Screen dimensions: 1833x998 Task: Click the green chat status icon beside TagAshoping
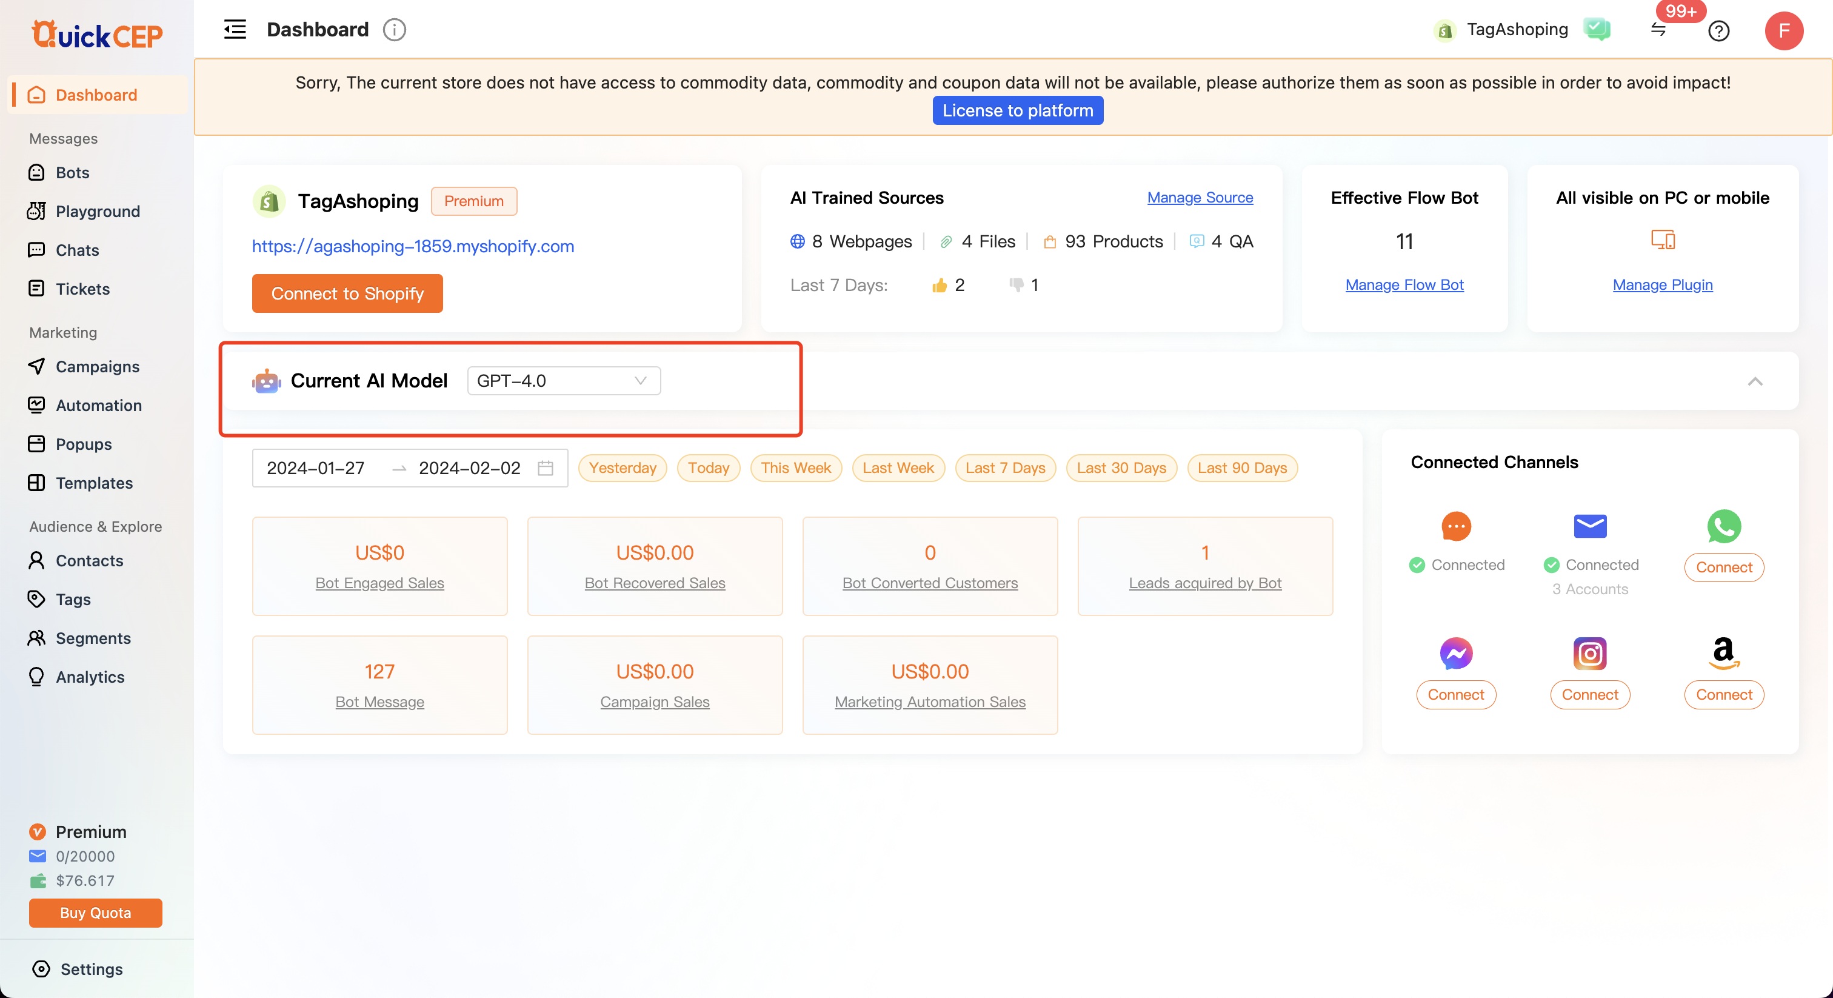[x=1597, y=29]
